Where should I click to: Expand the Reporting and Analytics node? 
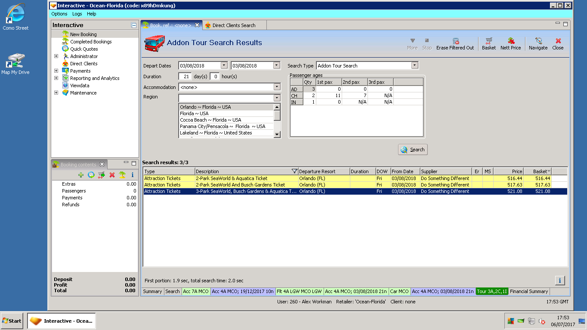coord(56,78)
